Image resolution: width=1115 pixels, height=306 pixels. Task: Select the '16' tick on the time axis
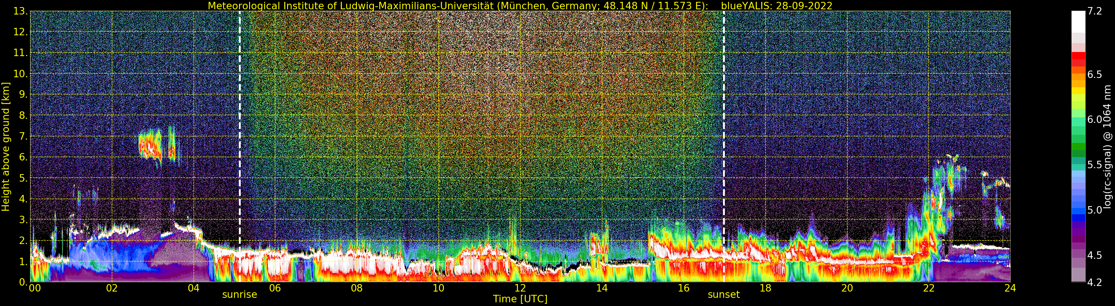pos(684,288)
